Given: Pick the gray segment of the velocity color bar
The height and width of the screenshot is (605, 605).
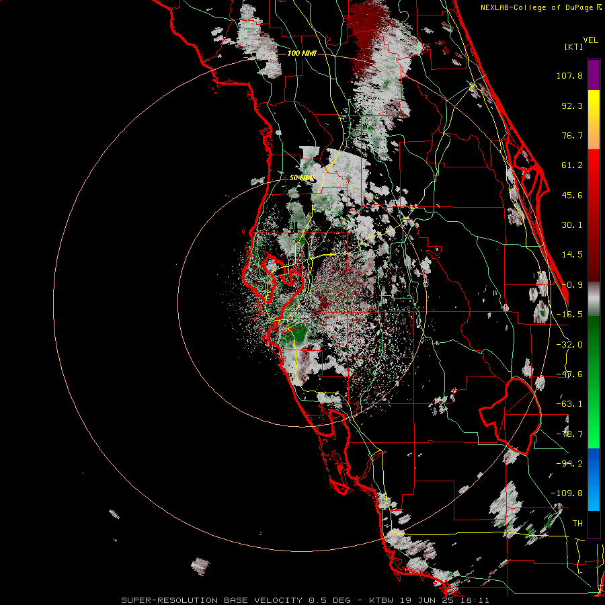Looking at the screenshot, I should point(594,299).
